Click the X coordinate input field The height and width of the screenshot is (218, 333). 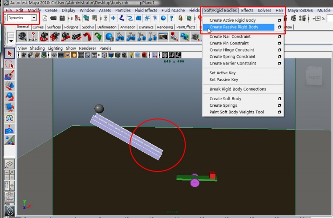click(330, 19)
